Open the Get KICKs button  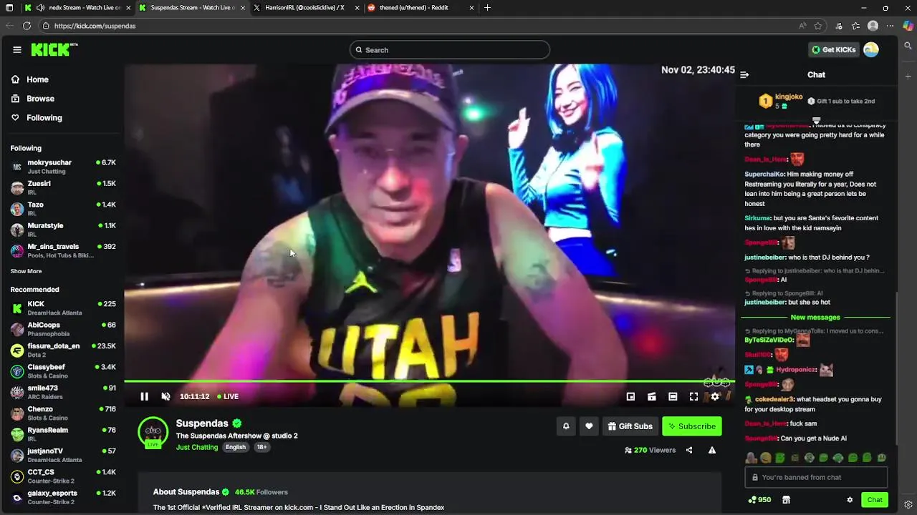click(x=833, y=49)
